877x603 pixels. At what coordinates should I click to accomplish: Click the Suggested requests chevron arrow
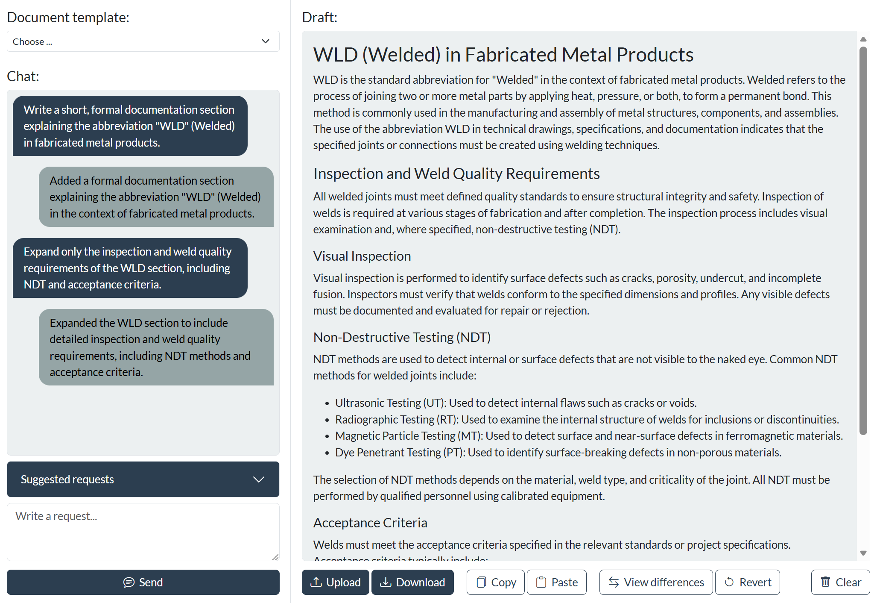259,479
